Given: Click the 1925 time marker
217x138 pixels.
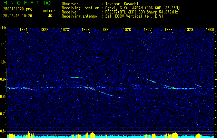Looking at the screenshot, I should click(106, 29).
